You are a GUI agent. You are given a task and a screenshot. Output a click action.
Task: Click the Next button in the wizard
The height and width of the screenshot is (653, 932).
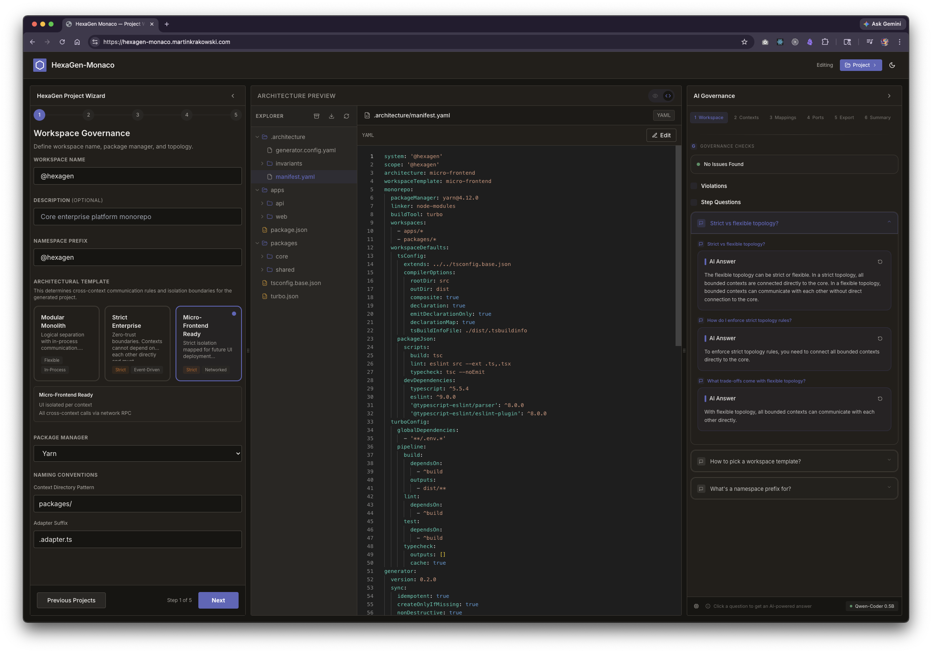pyautogui.click(x=218, y=600)
